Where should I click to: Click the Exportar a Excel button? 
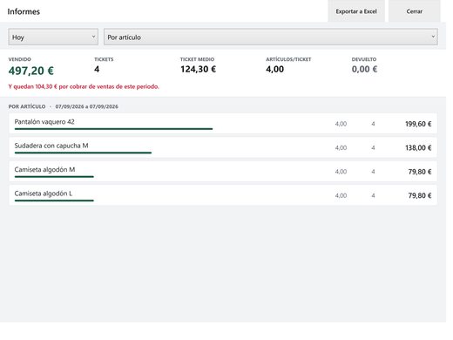click(356, 11)
